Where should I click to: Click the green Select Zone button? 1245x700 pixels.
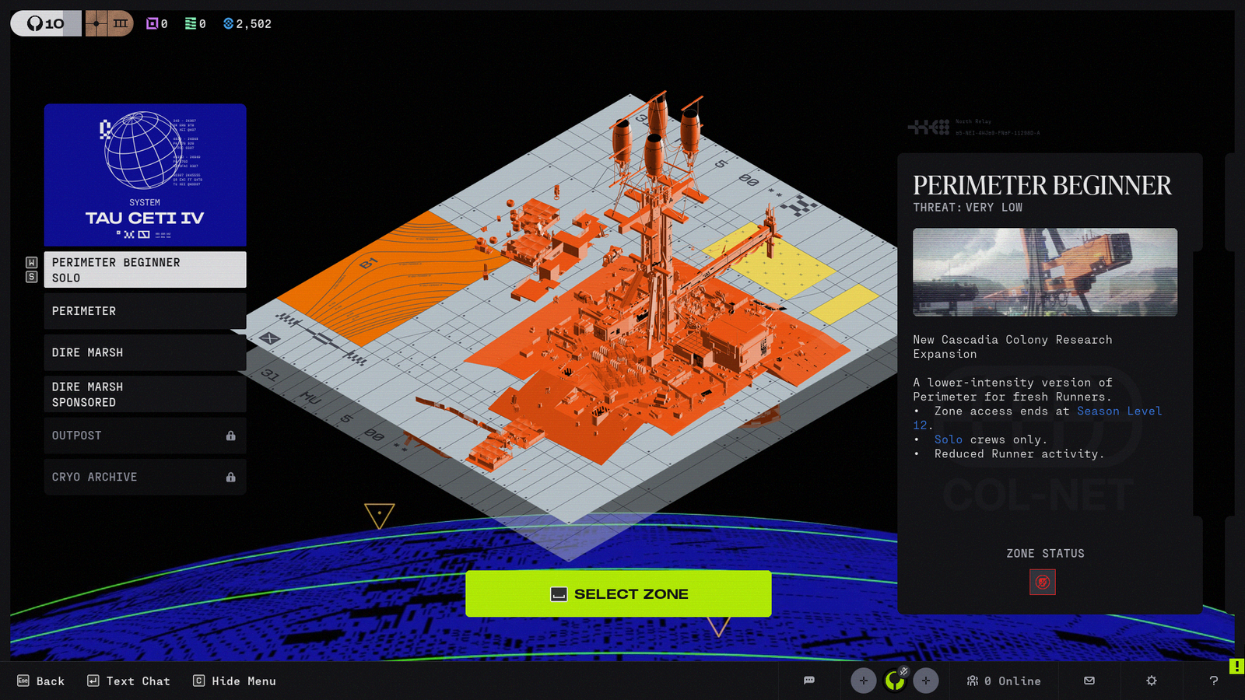pos(619,593)
